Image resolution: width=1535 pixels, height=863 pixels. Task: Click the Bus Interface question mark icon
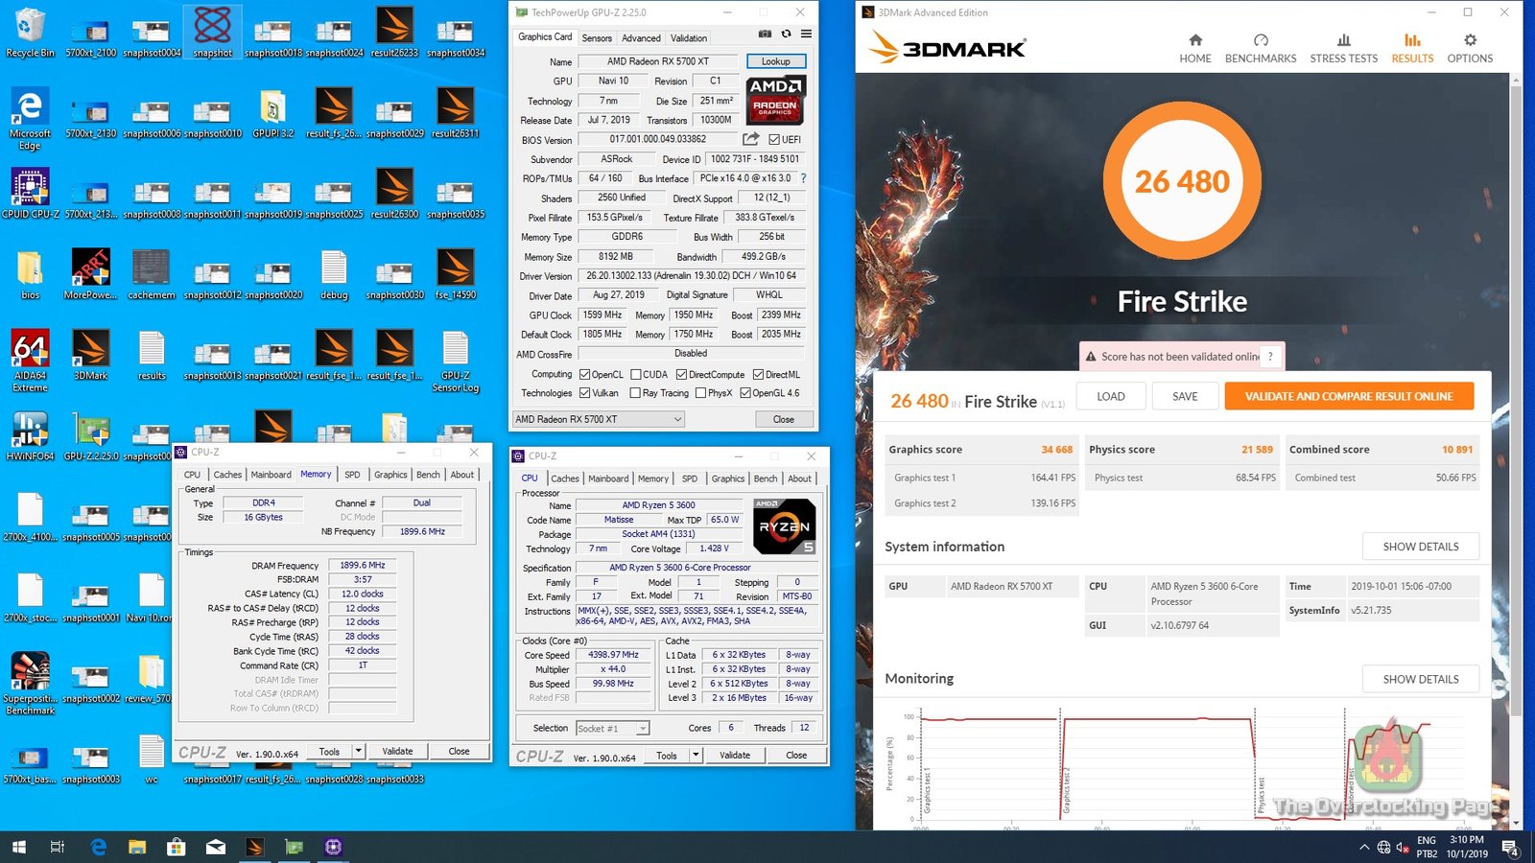point(803,178)
